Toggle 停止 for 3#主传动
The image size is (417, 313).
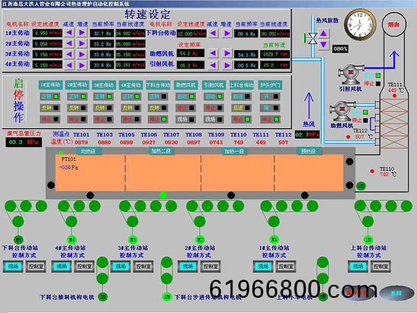coord(104,119)
